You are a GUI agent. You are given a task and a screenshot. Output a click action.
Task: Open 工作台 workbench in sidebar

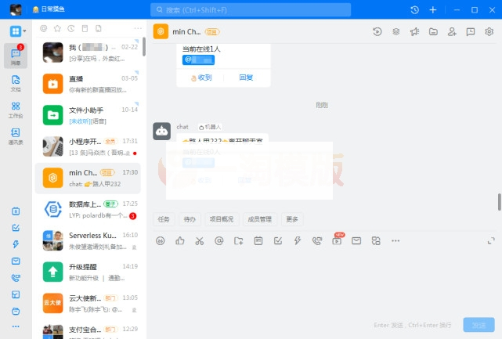16,109
